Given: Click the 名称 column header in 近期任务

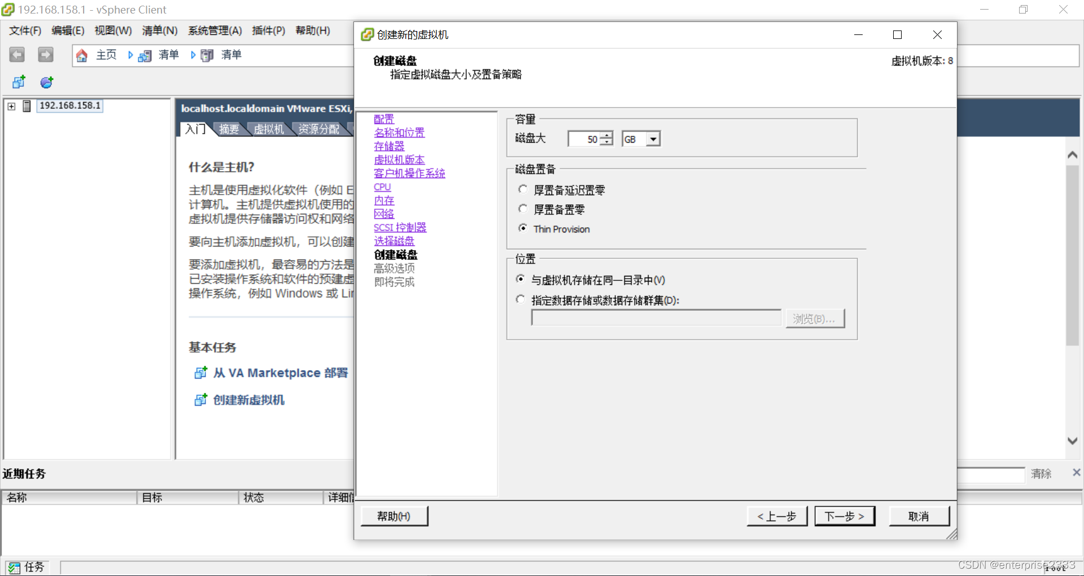Looking at the screenshot, I should [69, 497].
